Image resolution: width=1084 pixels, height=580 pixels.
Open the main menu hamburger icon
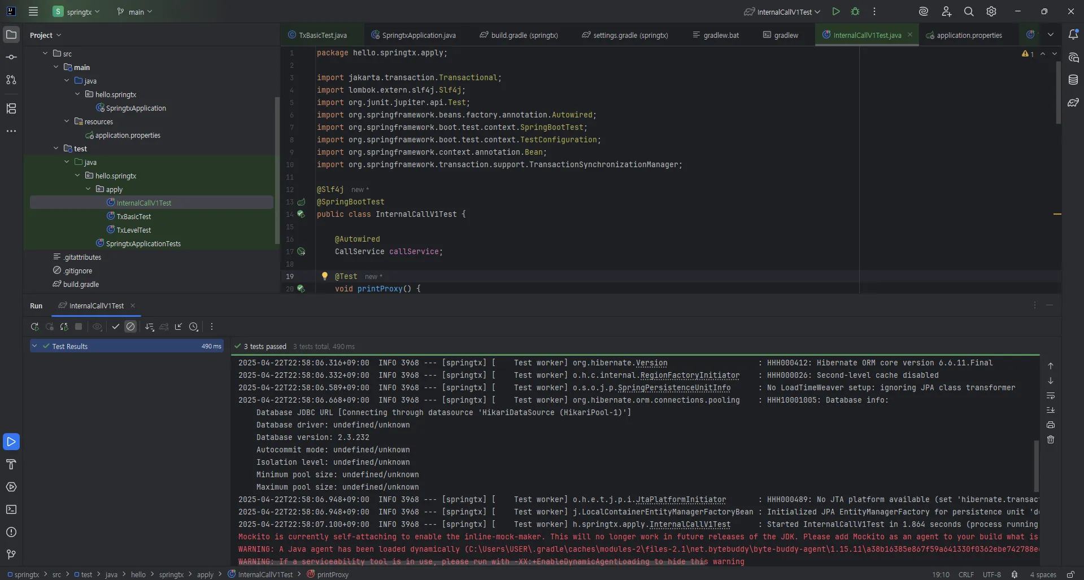pos(33,11)
